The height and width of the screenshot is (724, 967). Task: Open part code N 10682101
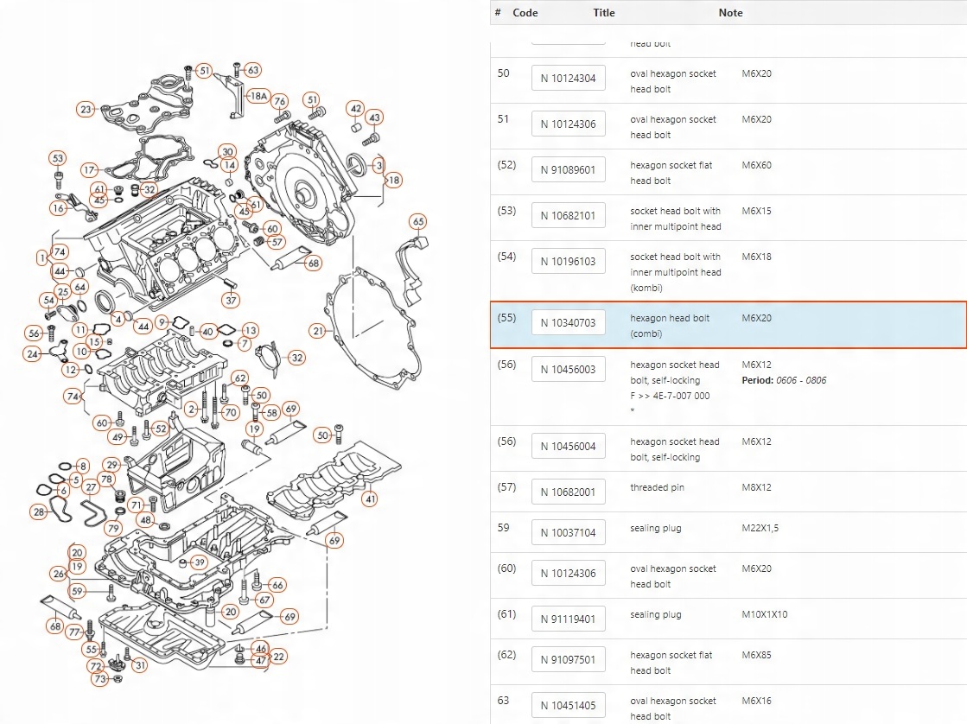[x=568, y=215]
